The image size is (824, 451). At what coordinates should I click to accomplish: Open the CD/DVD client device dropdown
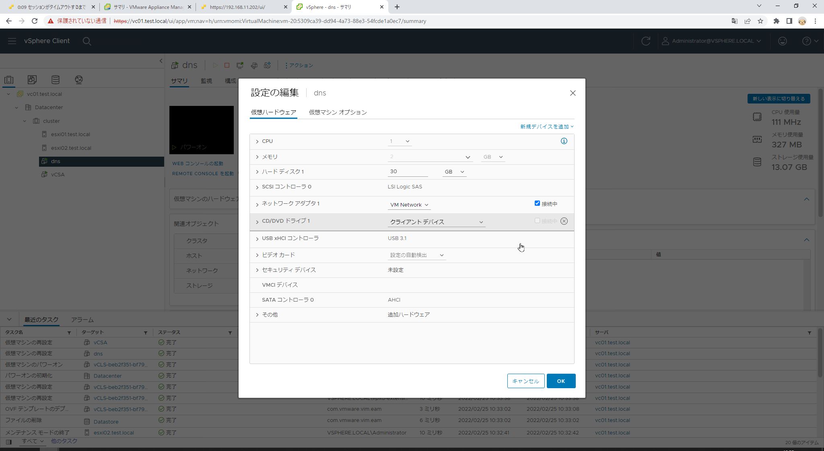(437, 222)
